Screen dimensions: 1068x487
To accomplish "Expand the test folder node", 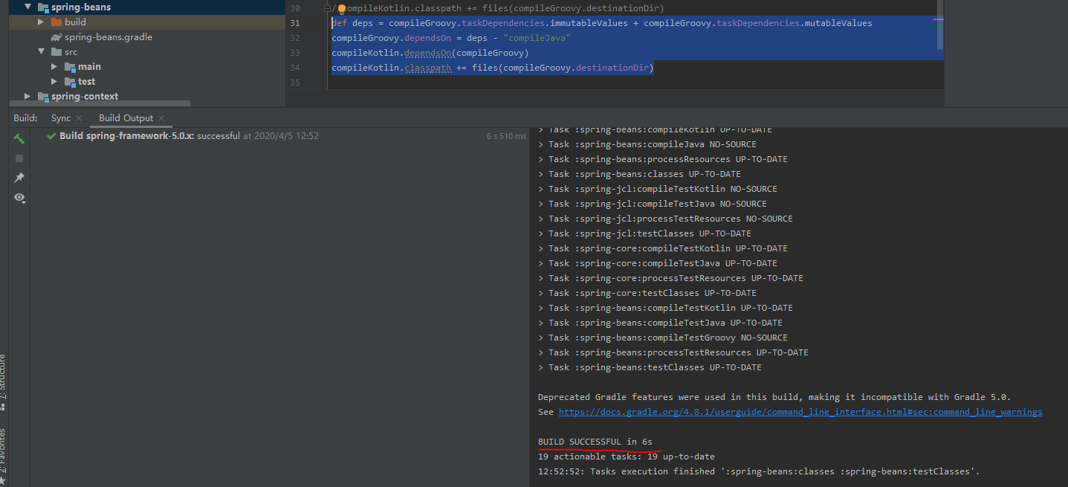I will [x=54, y=82].
